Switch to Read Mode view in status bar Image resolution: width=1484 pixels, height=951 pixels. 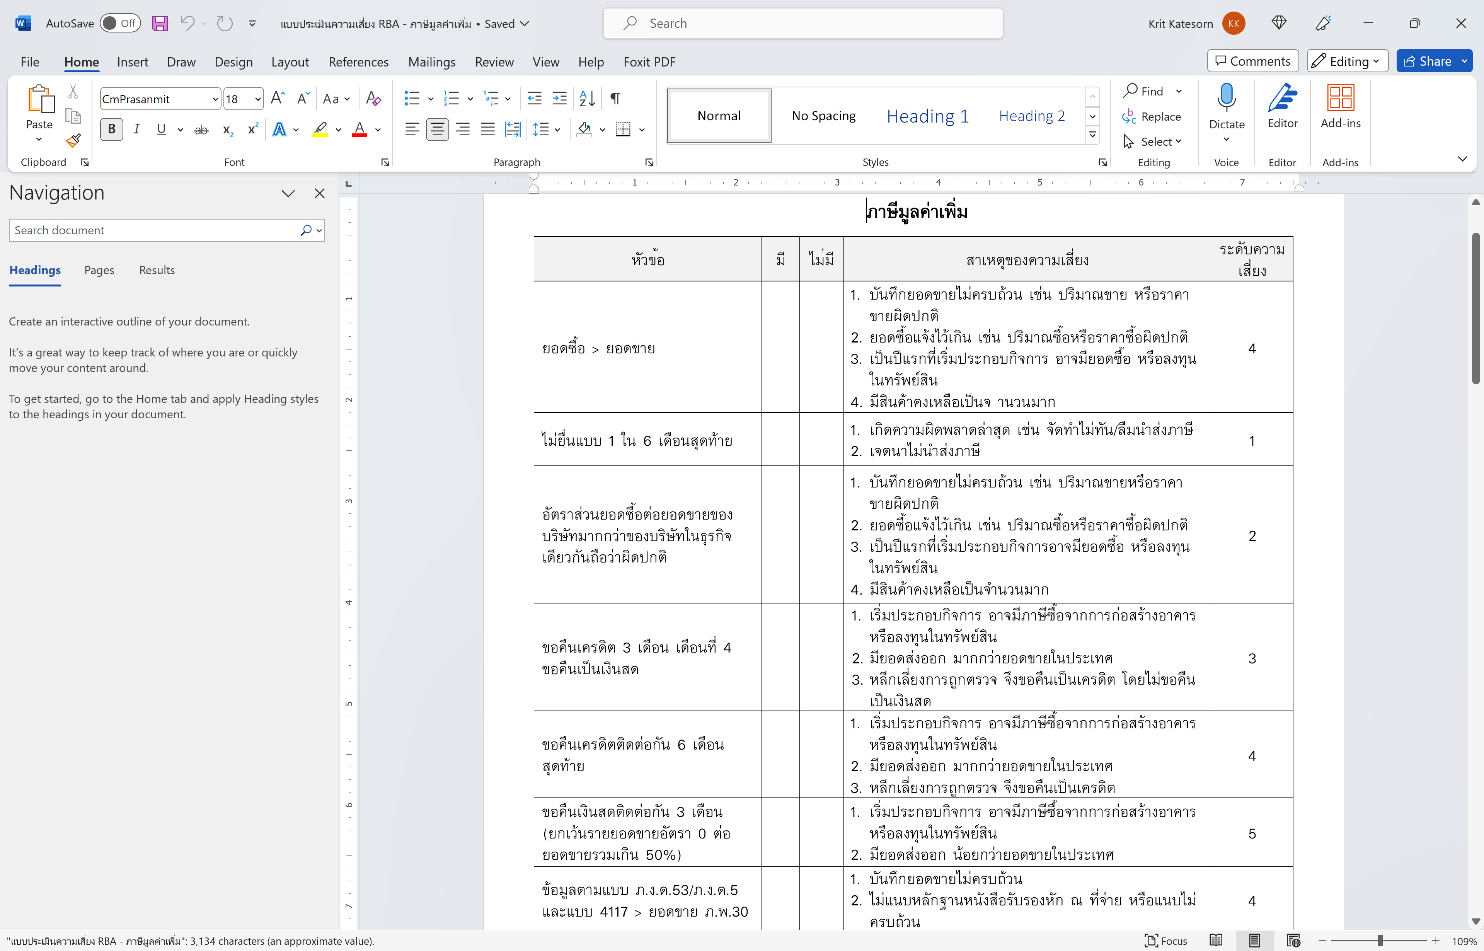[x=1216, y=941]
